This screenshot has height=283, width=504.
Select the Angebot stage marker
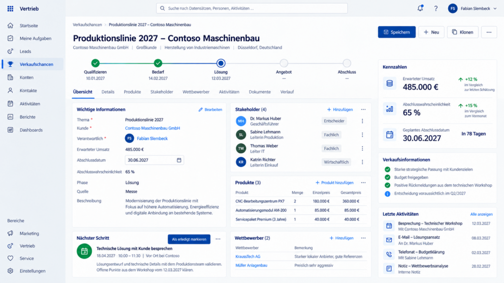pos(284,63)
